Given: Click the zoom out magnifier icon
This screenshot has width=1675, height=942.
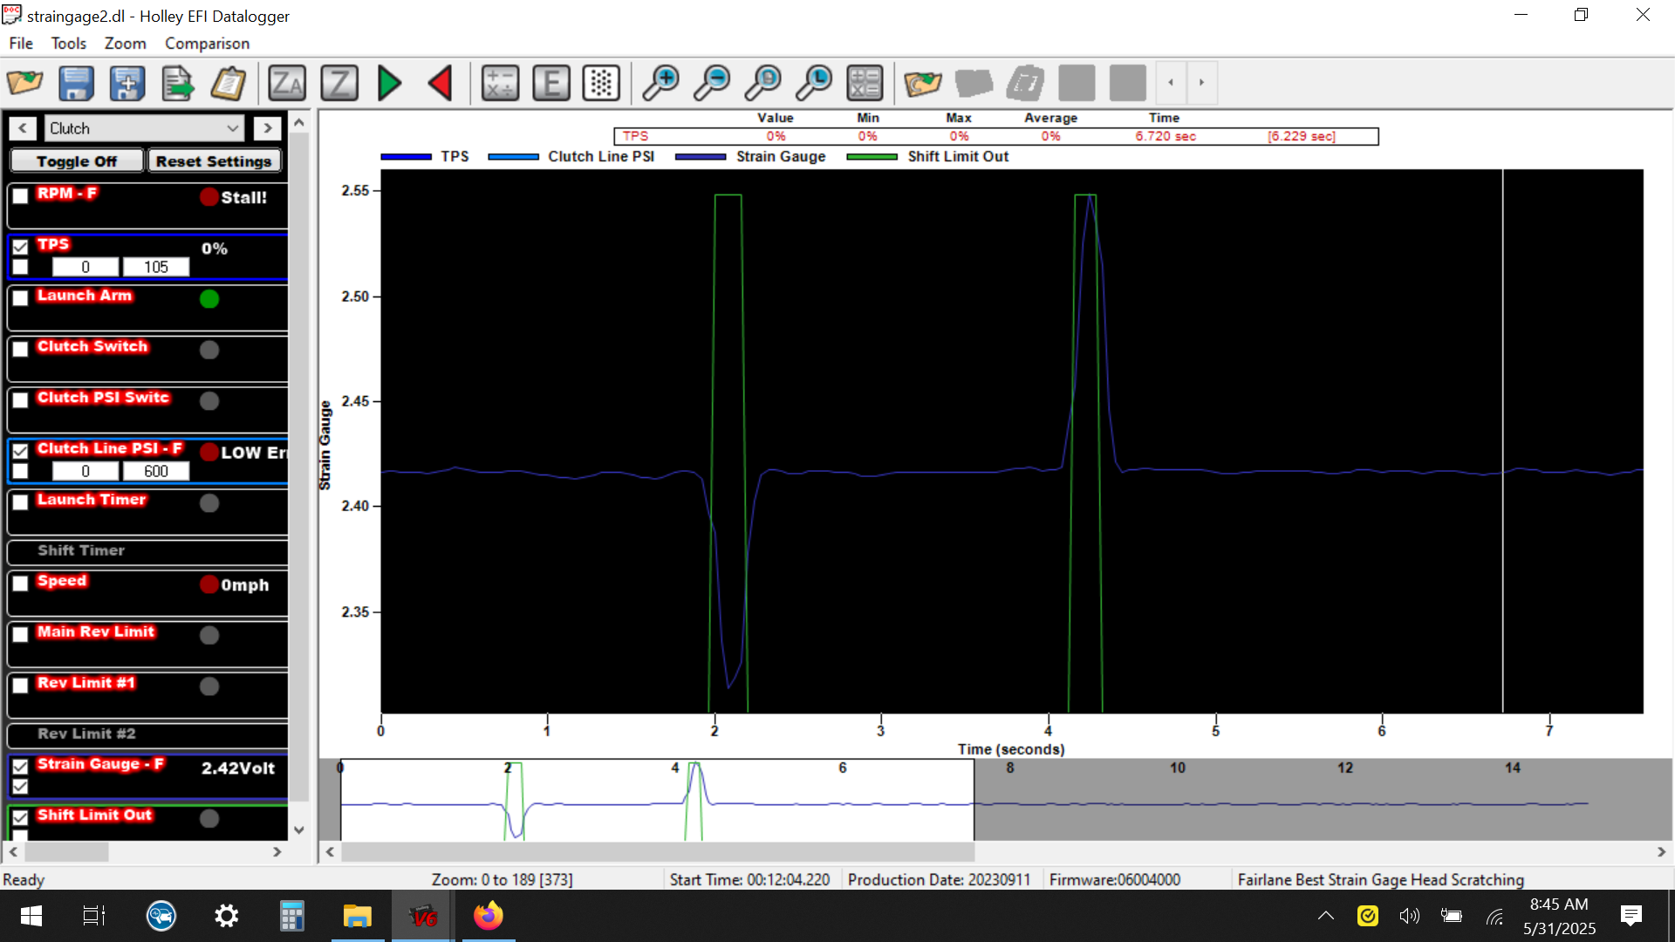Looking at the screenshot, I should point(712,84).
